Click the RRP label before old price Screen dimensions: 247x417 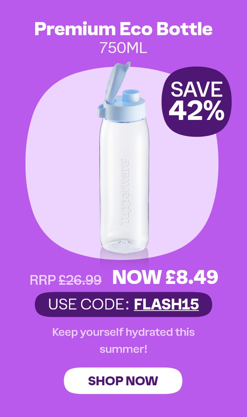[43, 280]
